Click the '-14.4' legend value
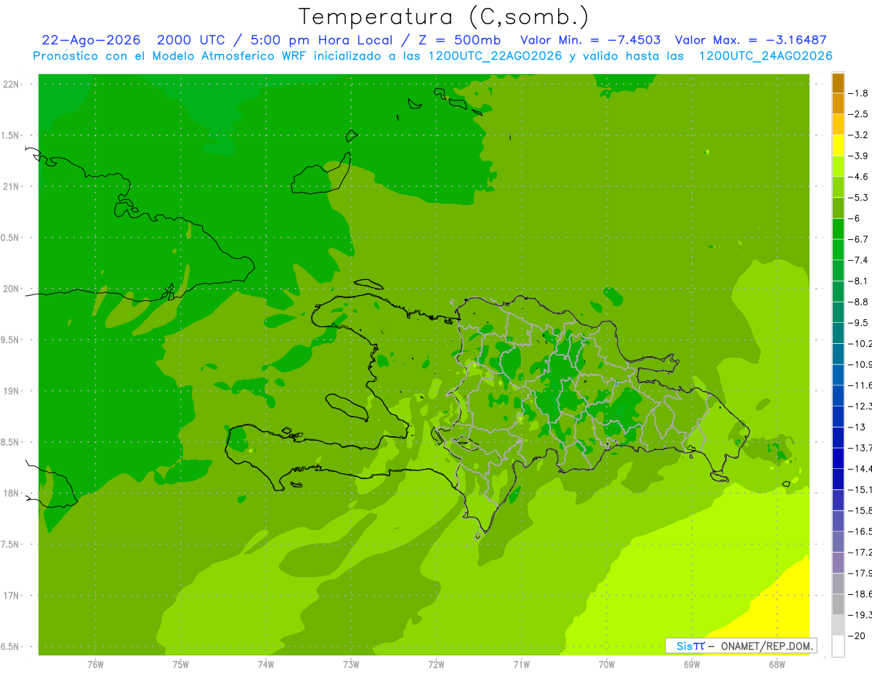872x674 pixels. (x=860, y=468)
